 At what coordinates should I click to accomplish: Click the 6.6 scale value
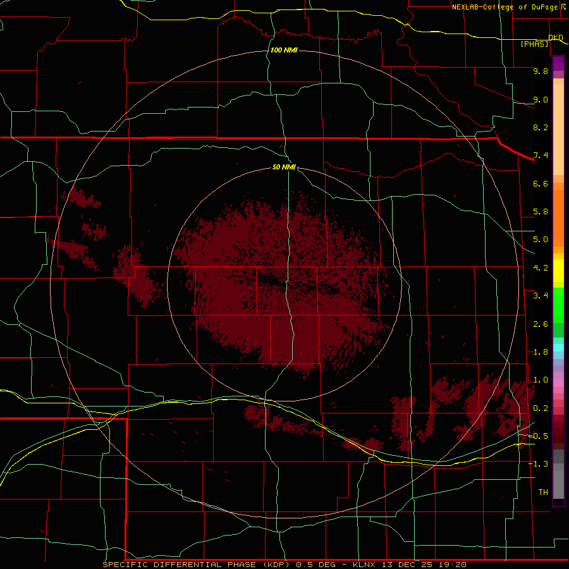[x=541, y=183]
